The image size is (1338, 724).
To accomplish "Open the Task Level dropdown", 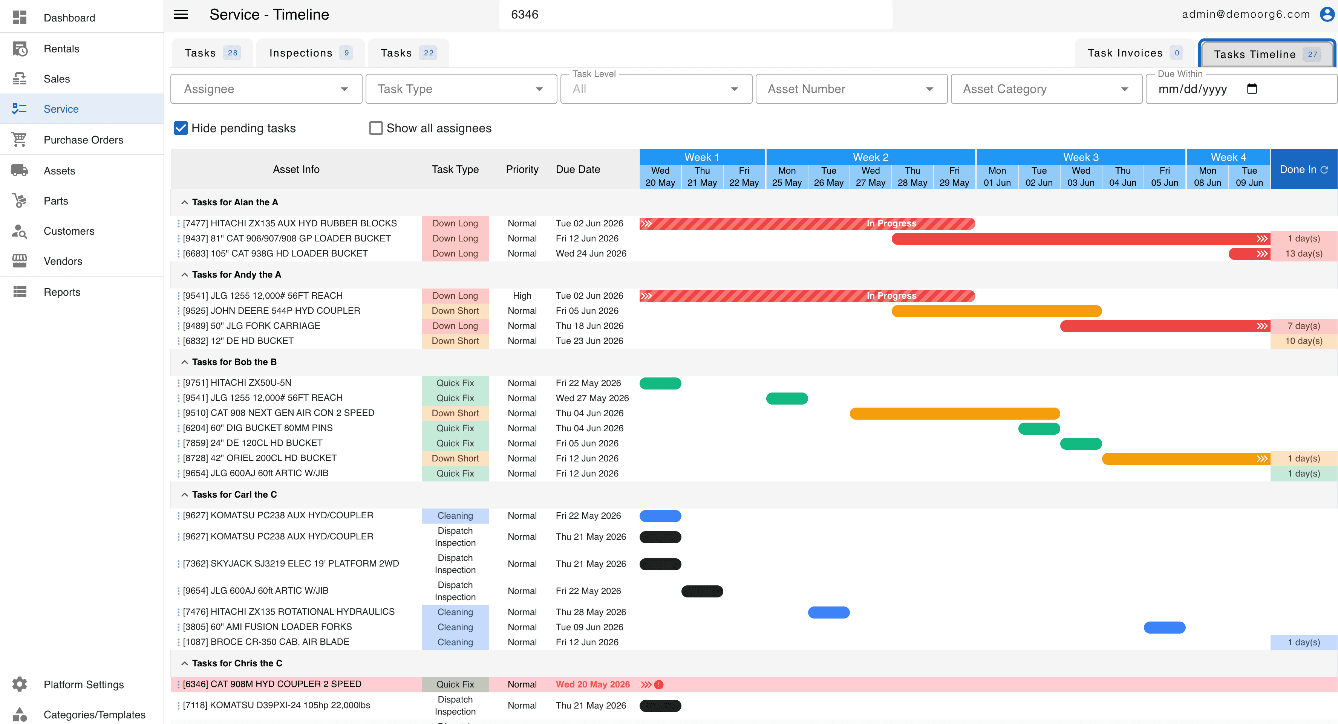I will pos(656,89).
